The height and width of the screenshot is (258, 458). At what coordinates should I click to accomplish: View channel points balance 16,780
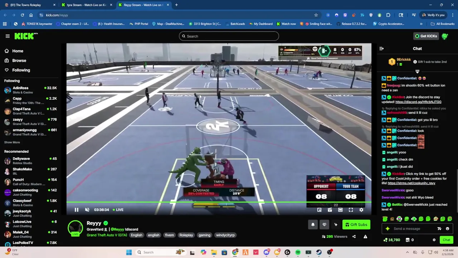(391, 240)
